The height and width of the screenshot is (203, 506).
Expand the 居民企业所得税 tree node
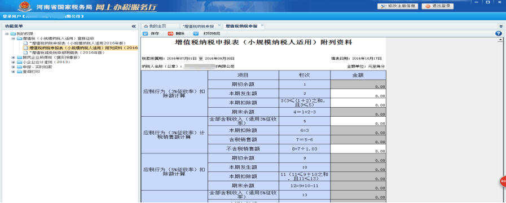click(13, 57)
